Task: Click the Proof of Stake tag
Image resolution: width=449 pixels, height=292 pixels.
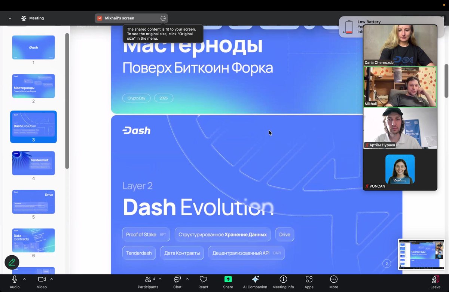Action: pyautogui.click(x=146, y=234)
